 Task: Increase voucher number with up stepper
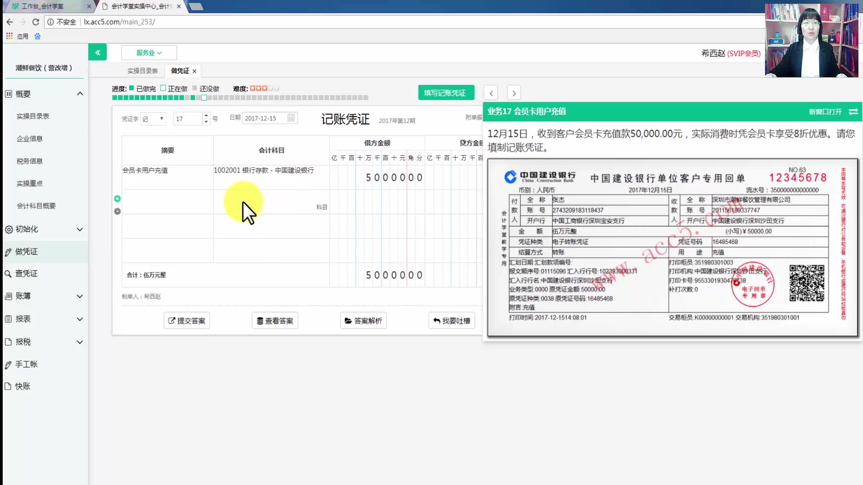click(206, 115)
